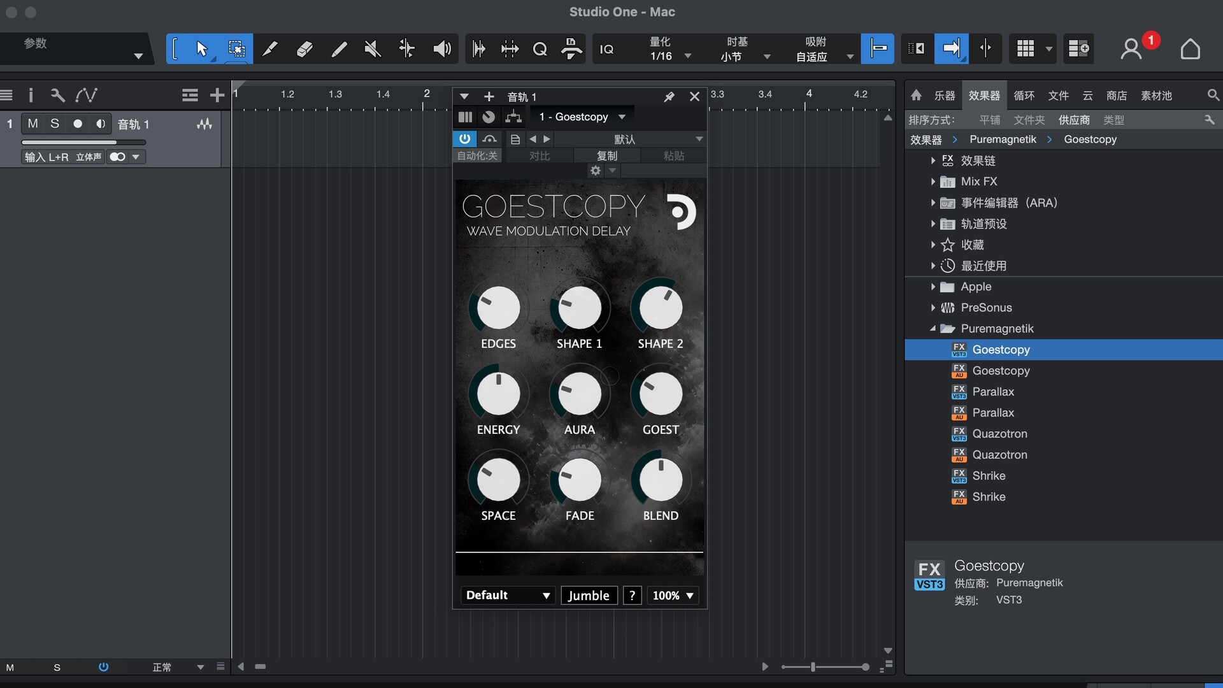Toggle the stereo/mono channel mode switch

(118, 157)
